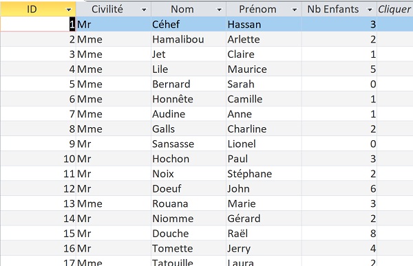
Task: Open the ID column filter dropdown arrow
Action: (69, 10)
